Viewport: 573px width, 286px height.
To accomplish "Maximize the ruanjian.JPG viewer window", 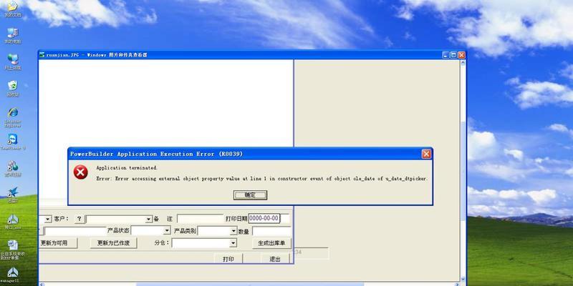I will (453, 55).
